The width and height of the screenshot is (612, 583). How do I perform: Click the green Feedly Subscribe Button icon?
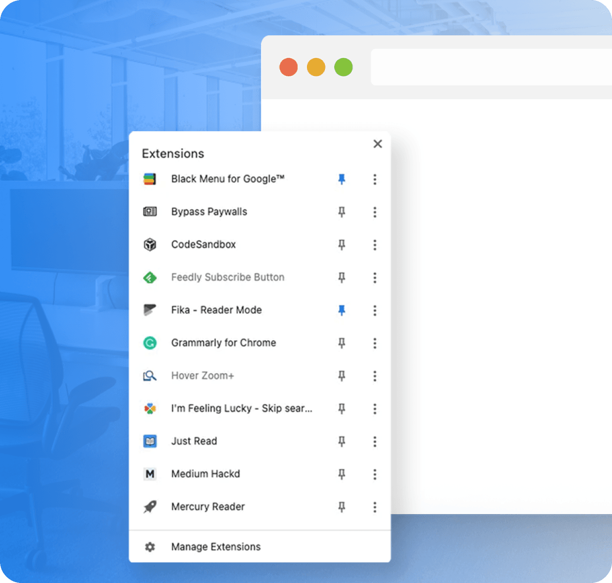(150, 277)
